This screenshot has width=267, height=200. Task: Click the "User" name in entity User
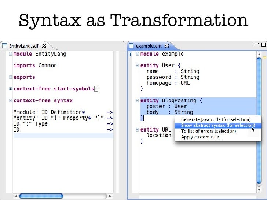[168, 66]
